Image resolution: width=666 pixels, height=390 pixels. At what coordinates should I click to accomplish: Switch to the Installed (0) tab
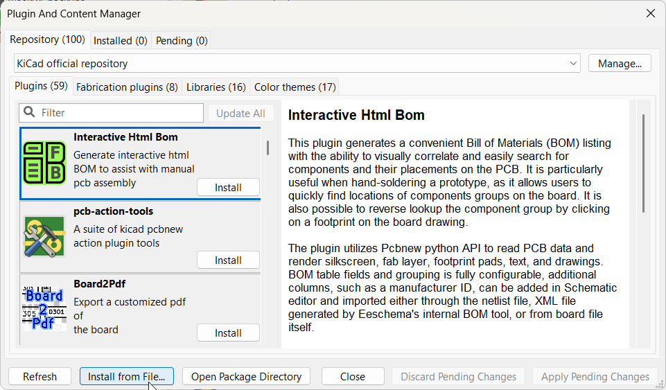120,40
